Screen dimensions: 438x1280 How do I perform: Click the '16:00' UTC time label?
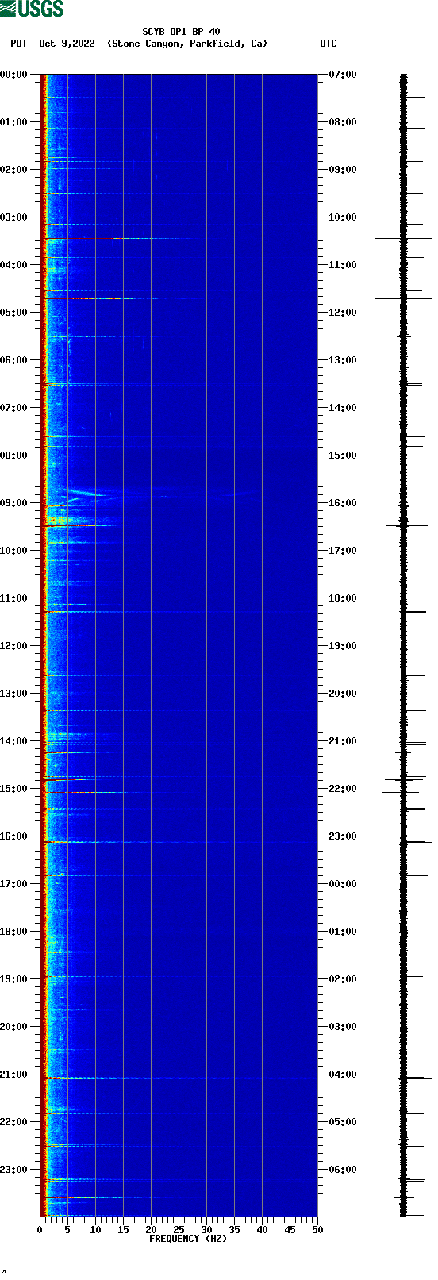coord(343,503)
